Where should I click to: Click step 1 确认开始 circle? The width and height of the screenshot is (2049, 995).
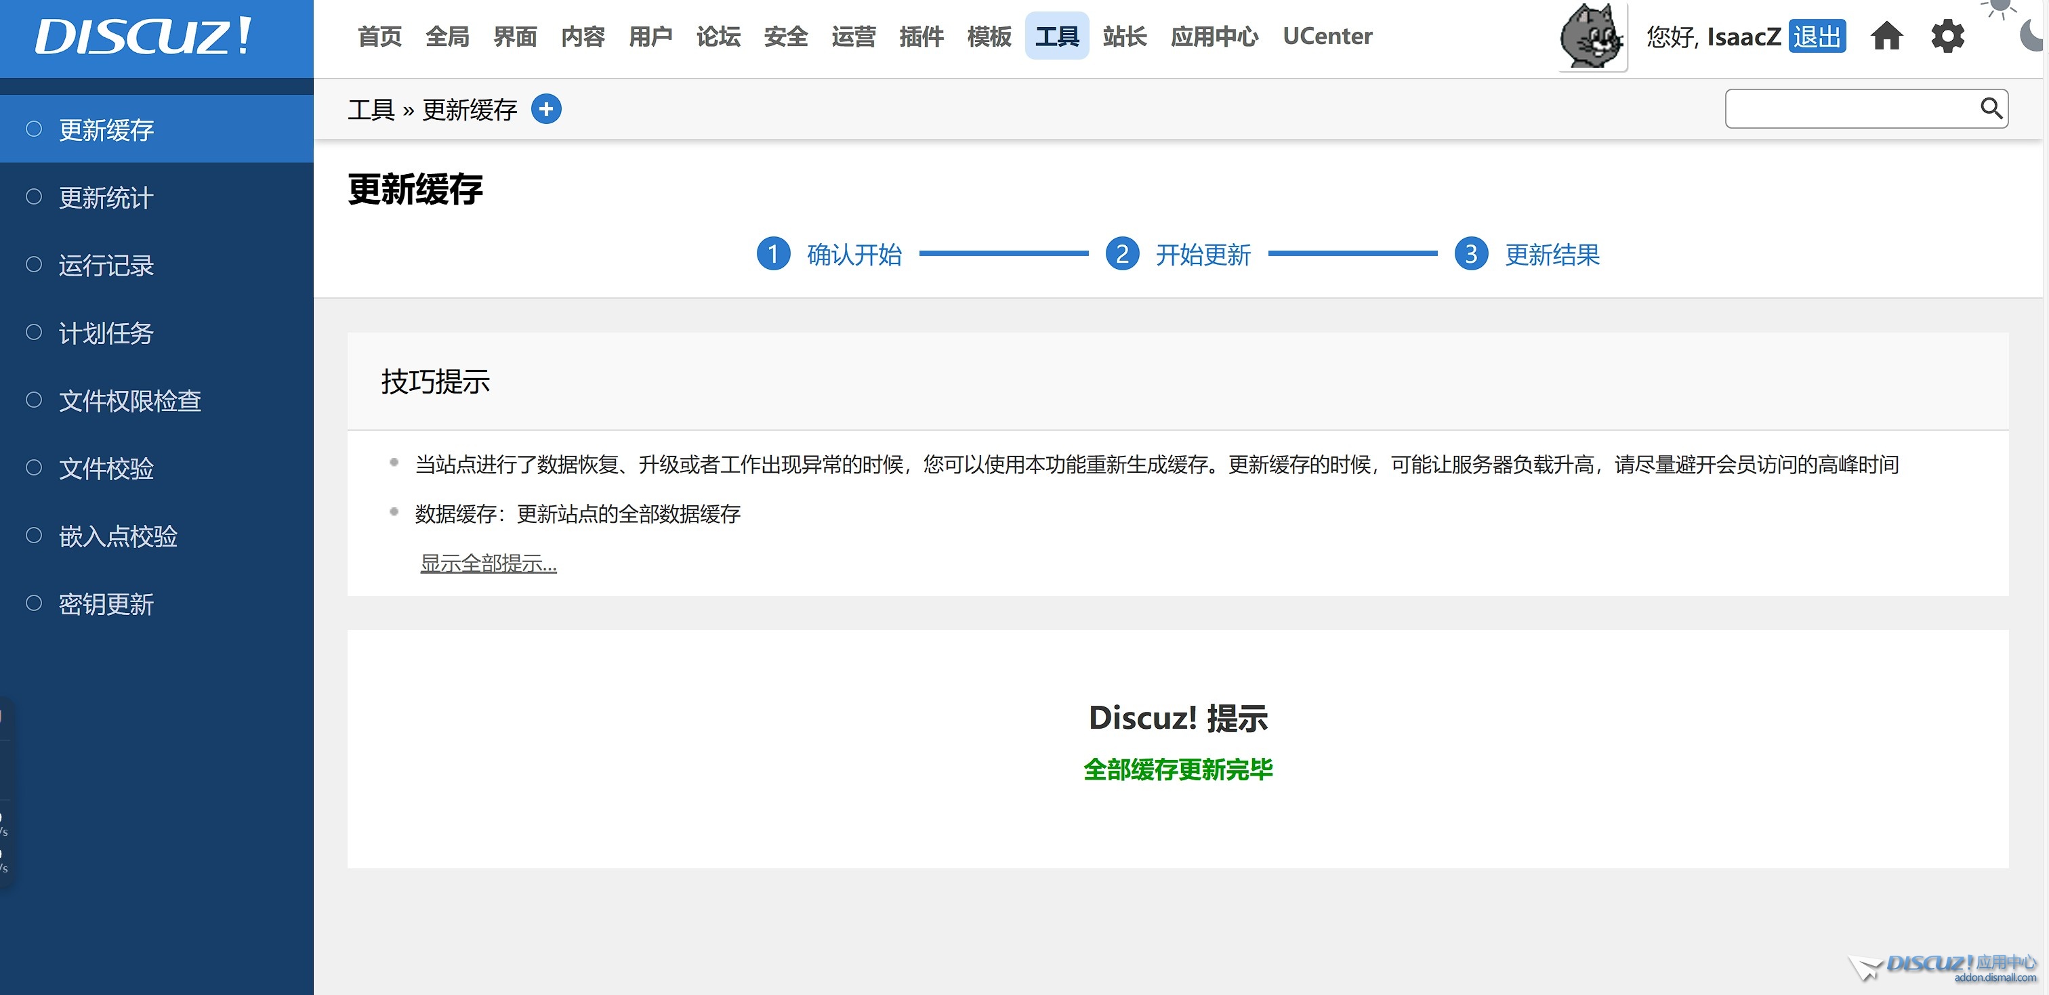[773, 255]
